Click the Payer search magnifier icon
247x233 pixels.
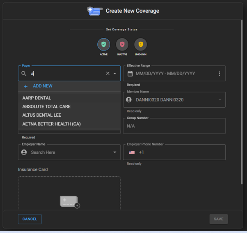(x=24, y=74)
